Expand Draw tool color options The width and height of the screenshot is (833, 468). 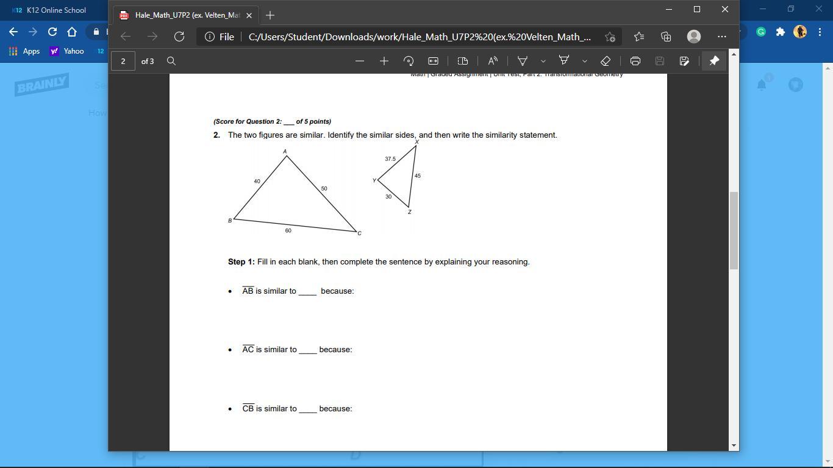pyautogui.click(x=543, y=61)
